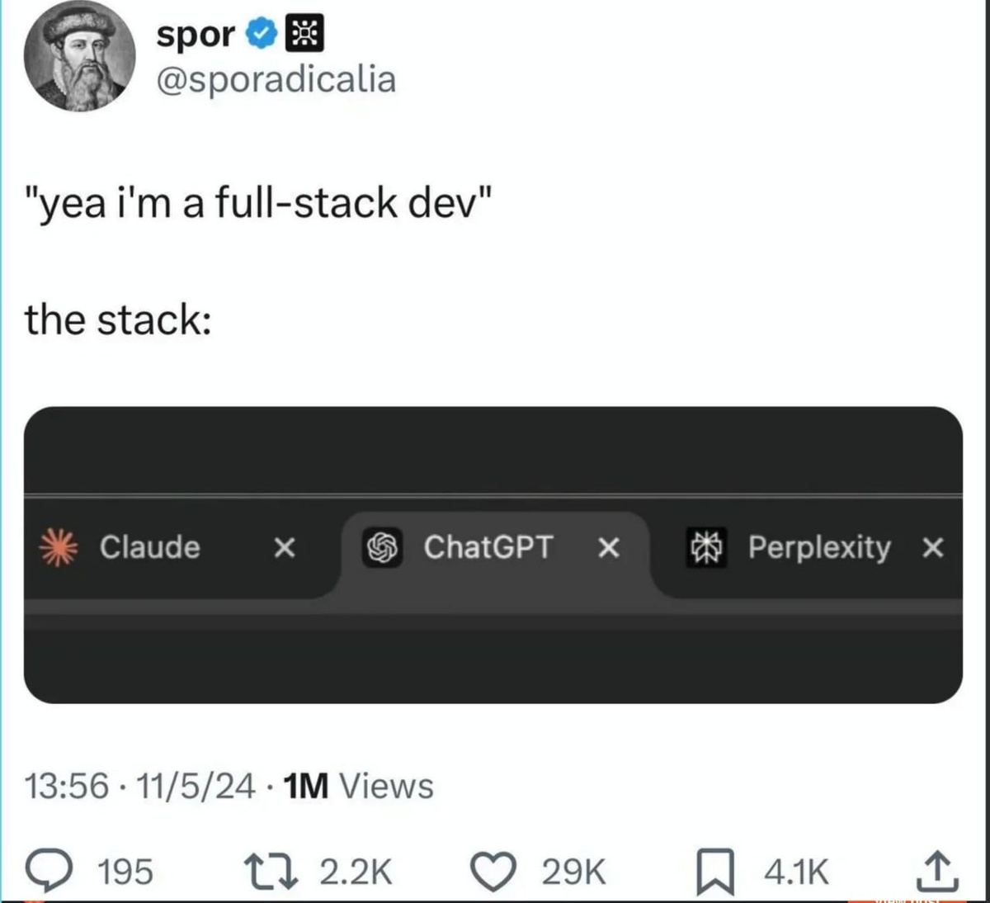Click the @sporadicalia username link
The width and height of the screenshot is (990, 903).
click(276, 79)
